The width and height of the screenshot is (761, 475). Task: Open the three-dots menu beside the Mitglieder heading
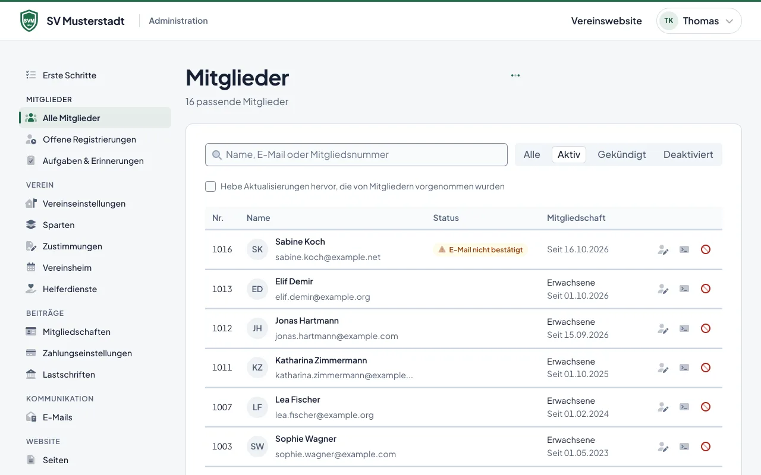pos(515,75)
